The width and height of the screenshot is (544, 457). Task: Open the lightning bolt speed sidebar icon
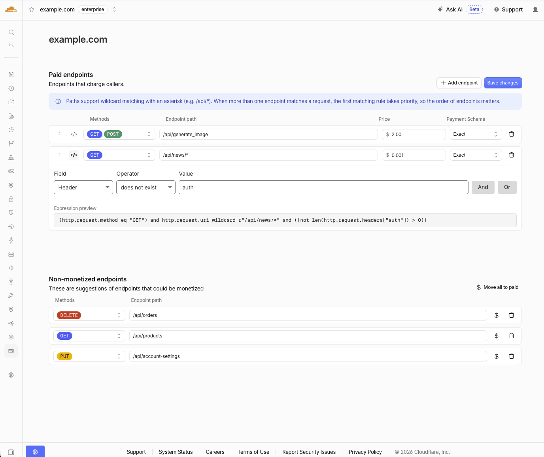coord(11,240)
